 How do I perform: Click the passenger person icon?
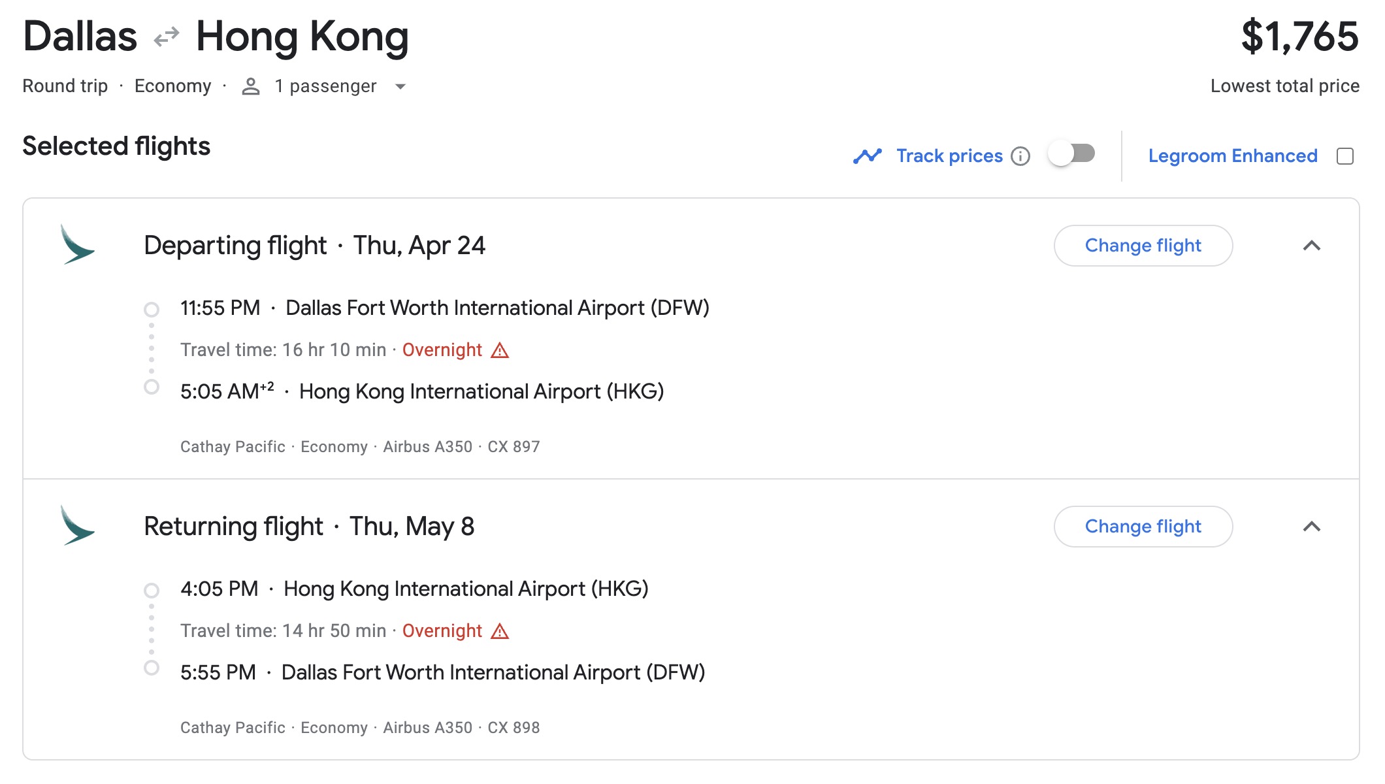251,86
